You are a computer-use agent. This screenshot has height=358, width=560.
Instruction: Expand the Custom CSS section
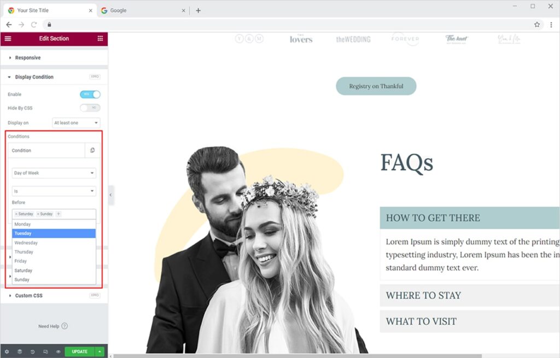28,296
